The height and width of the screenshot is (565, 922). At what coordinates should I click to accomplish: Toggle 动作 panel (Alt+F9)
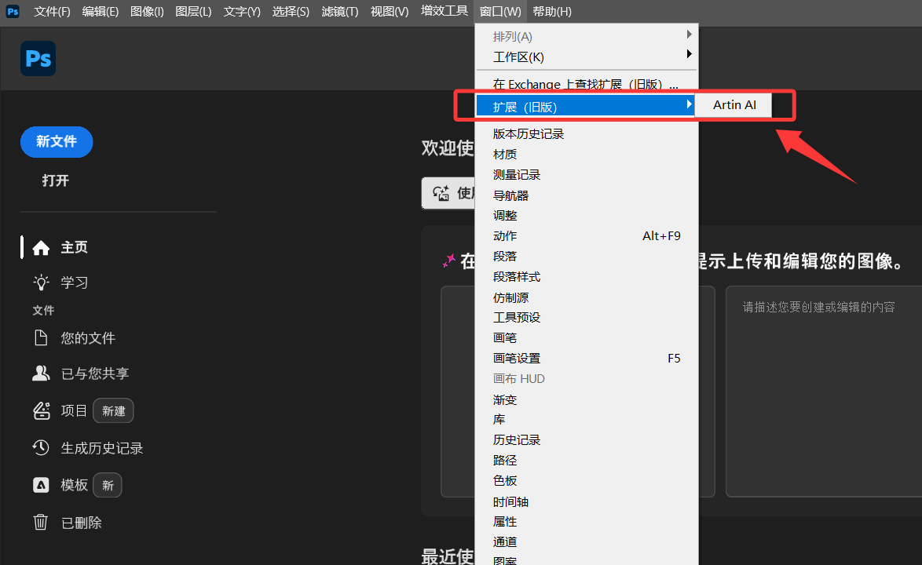coord(587,235)
